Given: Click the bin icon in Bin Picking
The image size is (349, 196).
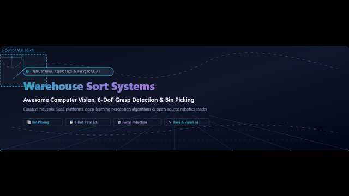Looking at the screenshot, I should coord(29,122).
